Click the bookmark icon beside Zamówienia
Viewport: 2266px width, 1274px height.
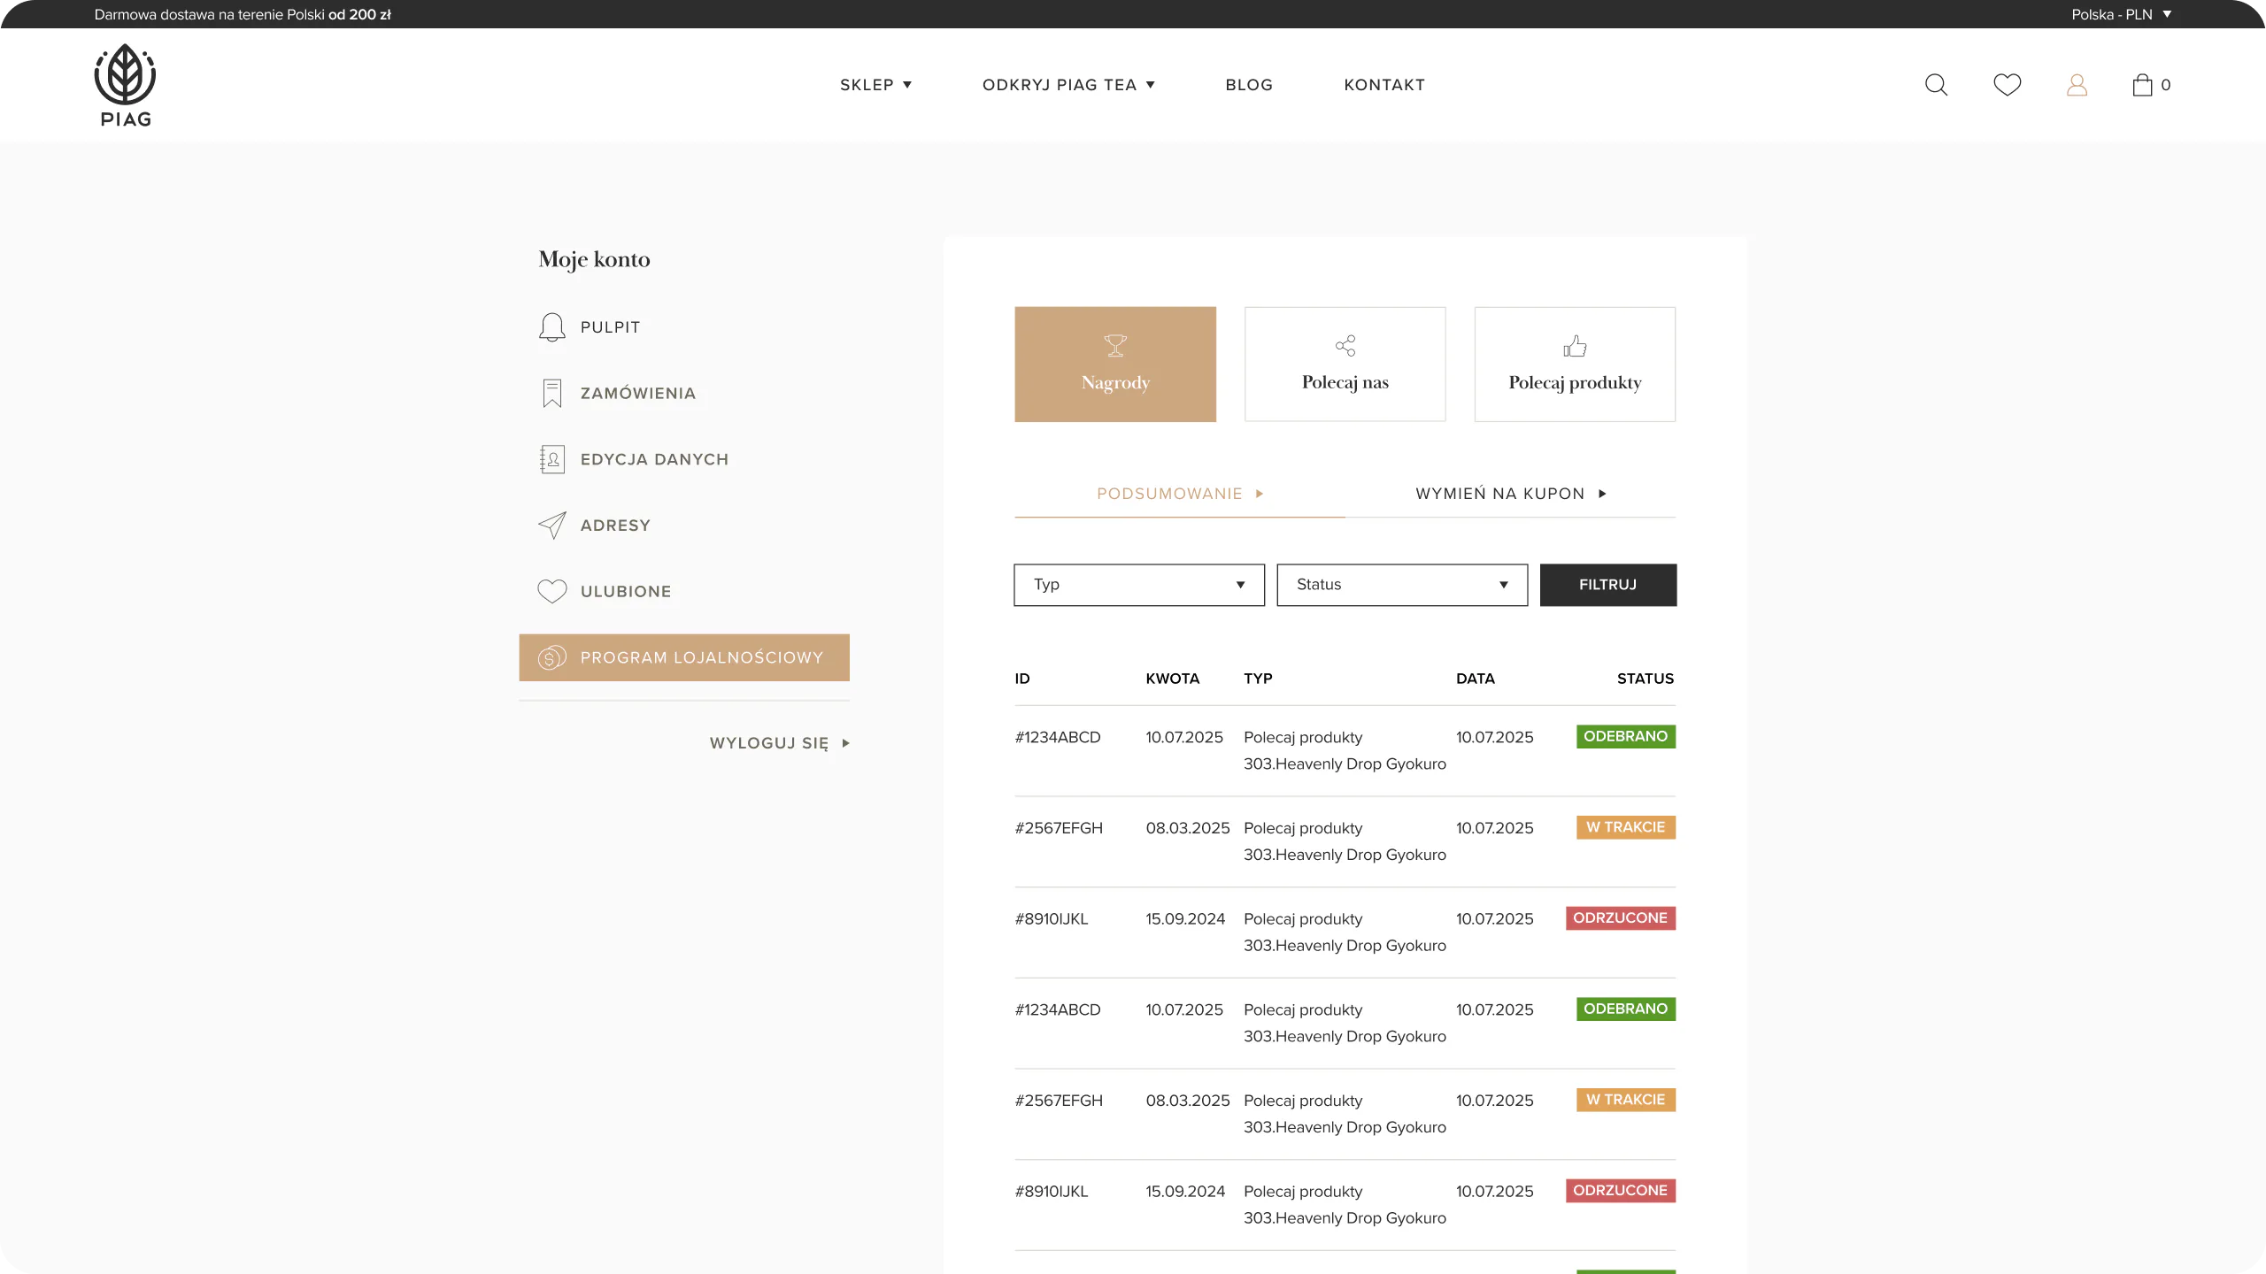tap(551, 394)
